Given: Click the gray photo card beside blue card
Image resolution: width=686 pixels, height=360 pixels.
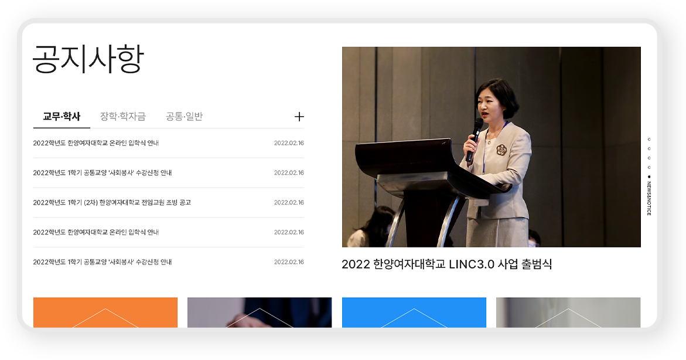Looking at the screenshot, I should (568, 313).
